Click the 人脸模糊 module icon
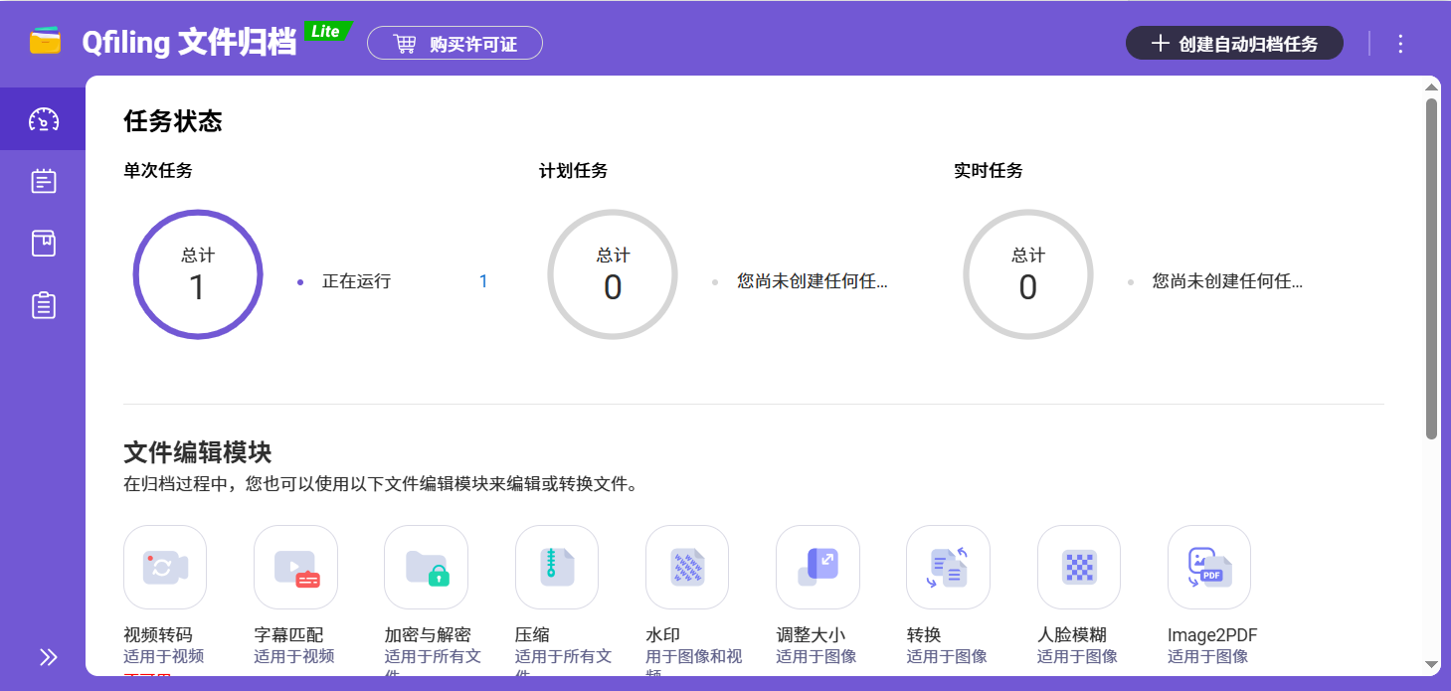This screenshot has height=691, width=1451. [x=1079, y=567]
